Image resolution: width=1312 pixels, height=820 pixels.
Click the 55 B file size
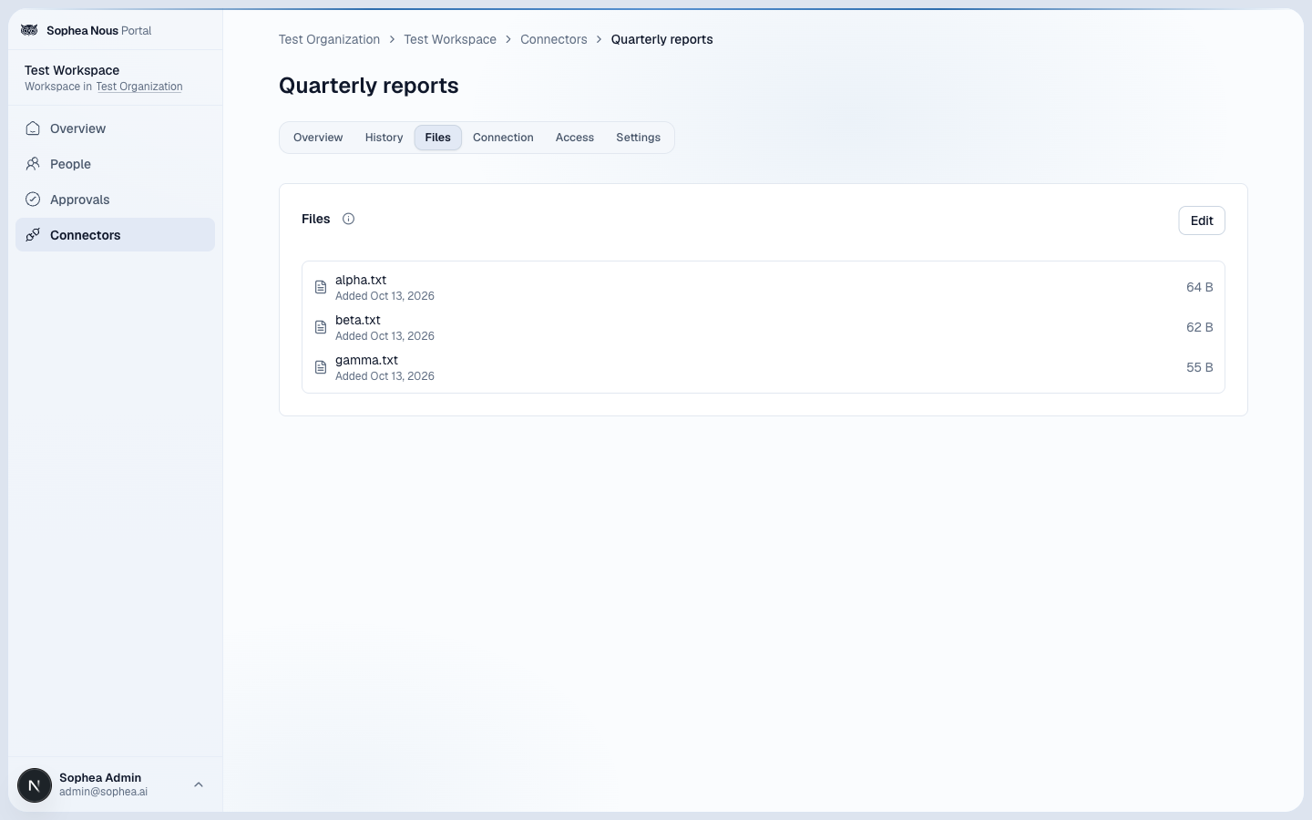click(1199, 367)
